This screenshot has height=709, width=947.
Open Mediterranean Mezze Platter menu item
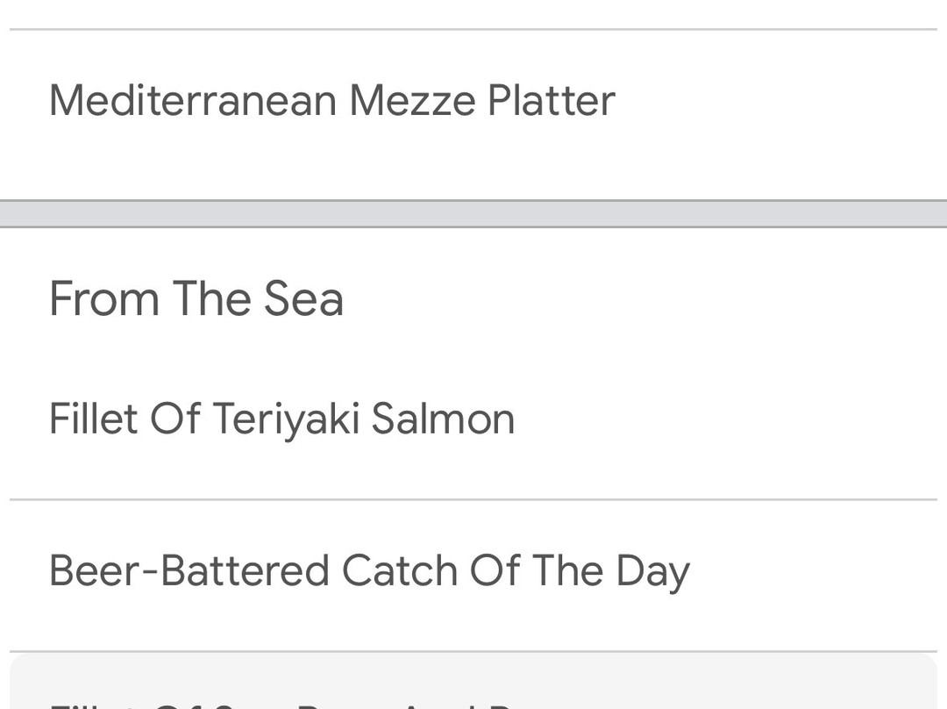[331, 100]
